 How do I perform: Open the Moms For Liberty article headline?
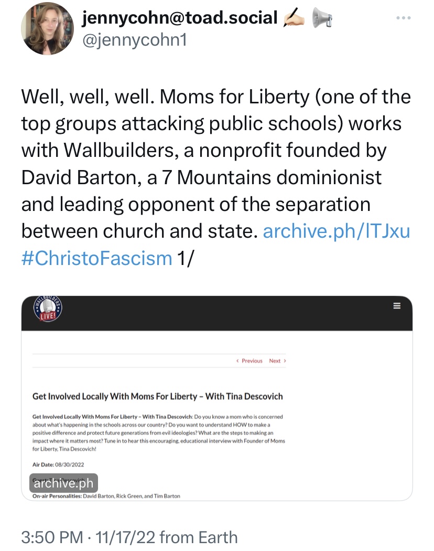point(158,396)
